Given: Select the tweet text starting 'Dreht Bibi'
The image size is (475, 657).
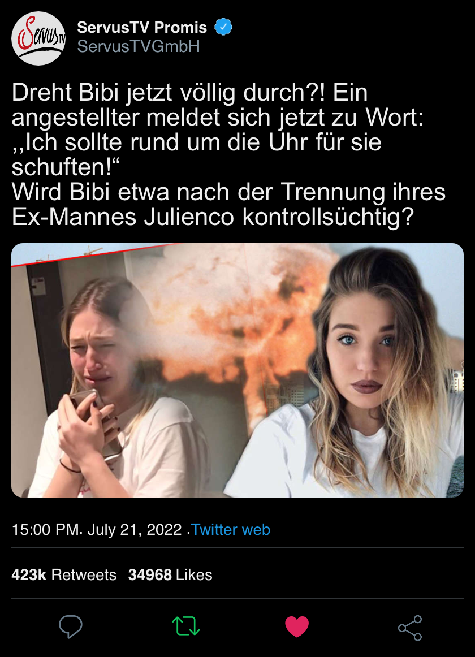Looking at the screenshot, I should point(228,154).
